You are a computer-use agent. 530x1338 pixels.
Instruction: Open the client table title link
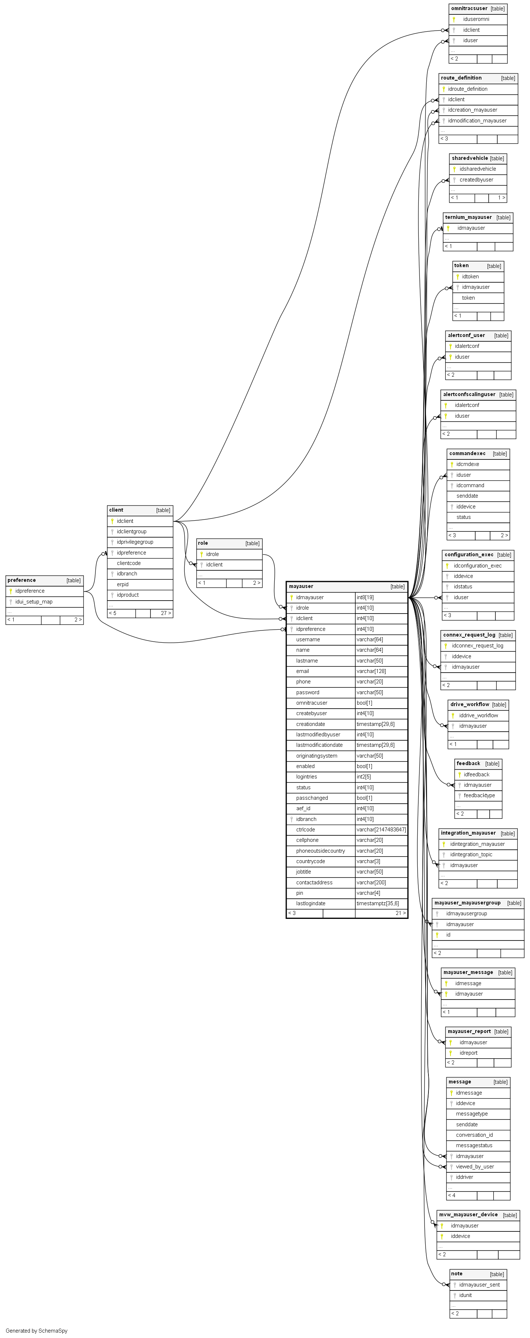pyautogui.click(x=116, y=510)
